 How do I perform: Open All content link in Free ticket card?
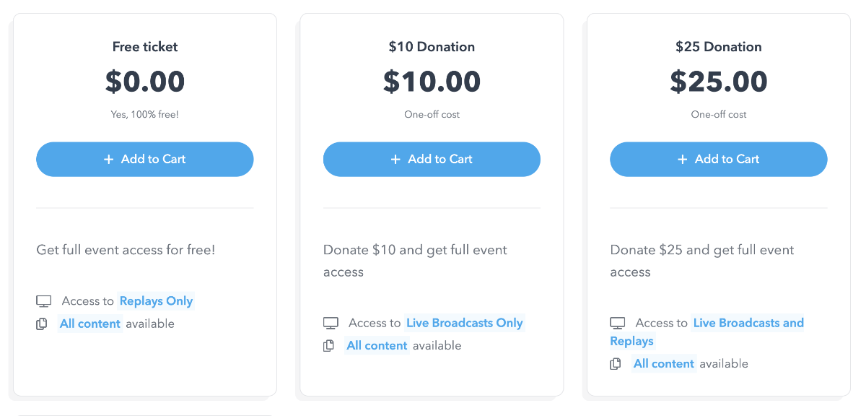(90, 324)
